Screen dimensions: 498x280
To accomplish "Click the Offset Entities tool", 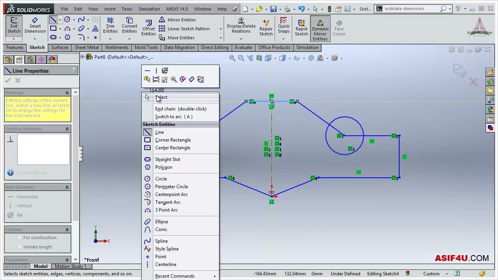I will tap(148, 28).
